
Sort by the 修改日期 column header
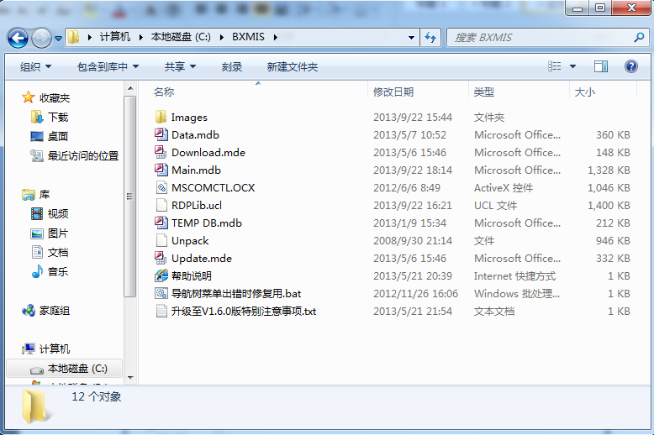[x=419, y=92]
